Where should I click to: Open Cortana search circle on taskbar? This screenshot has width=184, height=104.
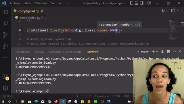(x=9, y=101)
